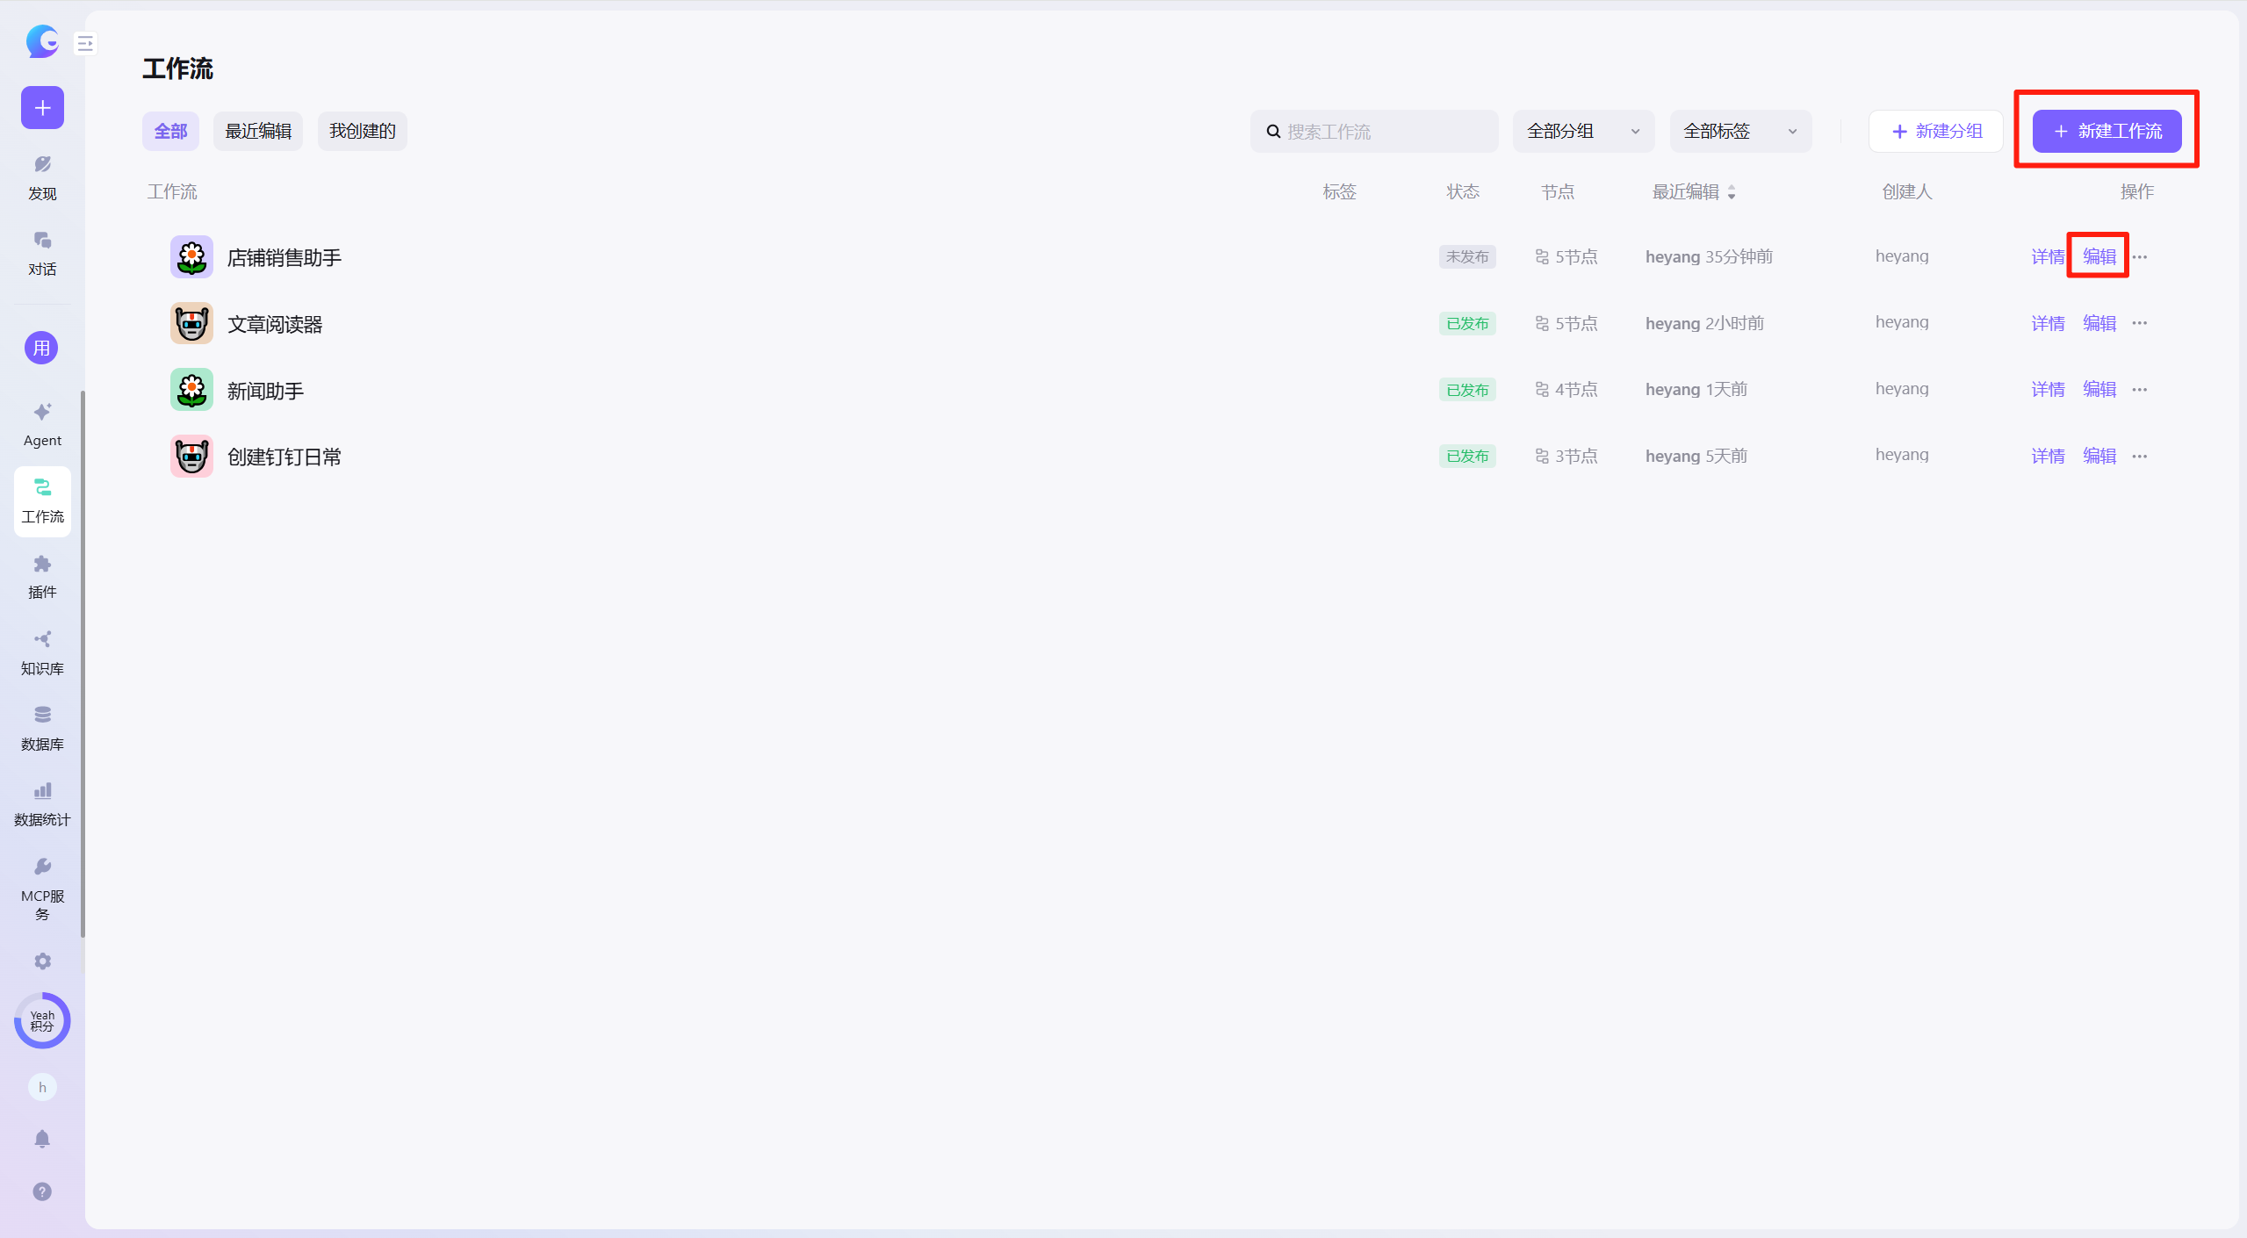This screenshot has width=2247, height=1238.
Task: Click 编辑 for 创建钉钉日常
Action: (2099, 457)
